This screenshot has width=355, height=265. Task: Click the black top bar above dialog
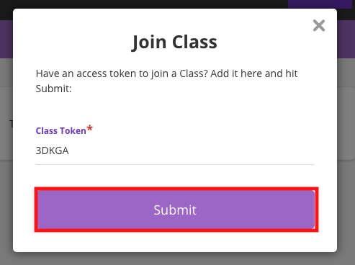144,4
